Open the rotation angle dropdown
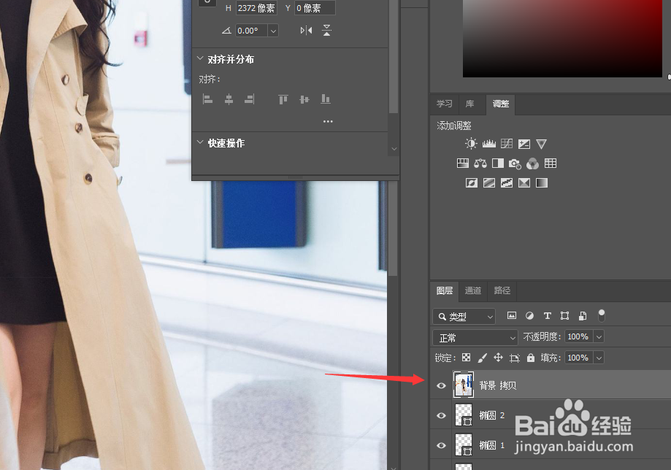The width and height of the screenshot is (671, 470). click(x=273, y=31)
